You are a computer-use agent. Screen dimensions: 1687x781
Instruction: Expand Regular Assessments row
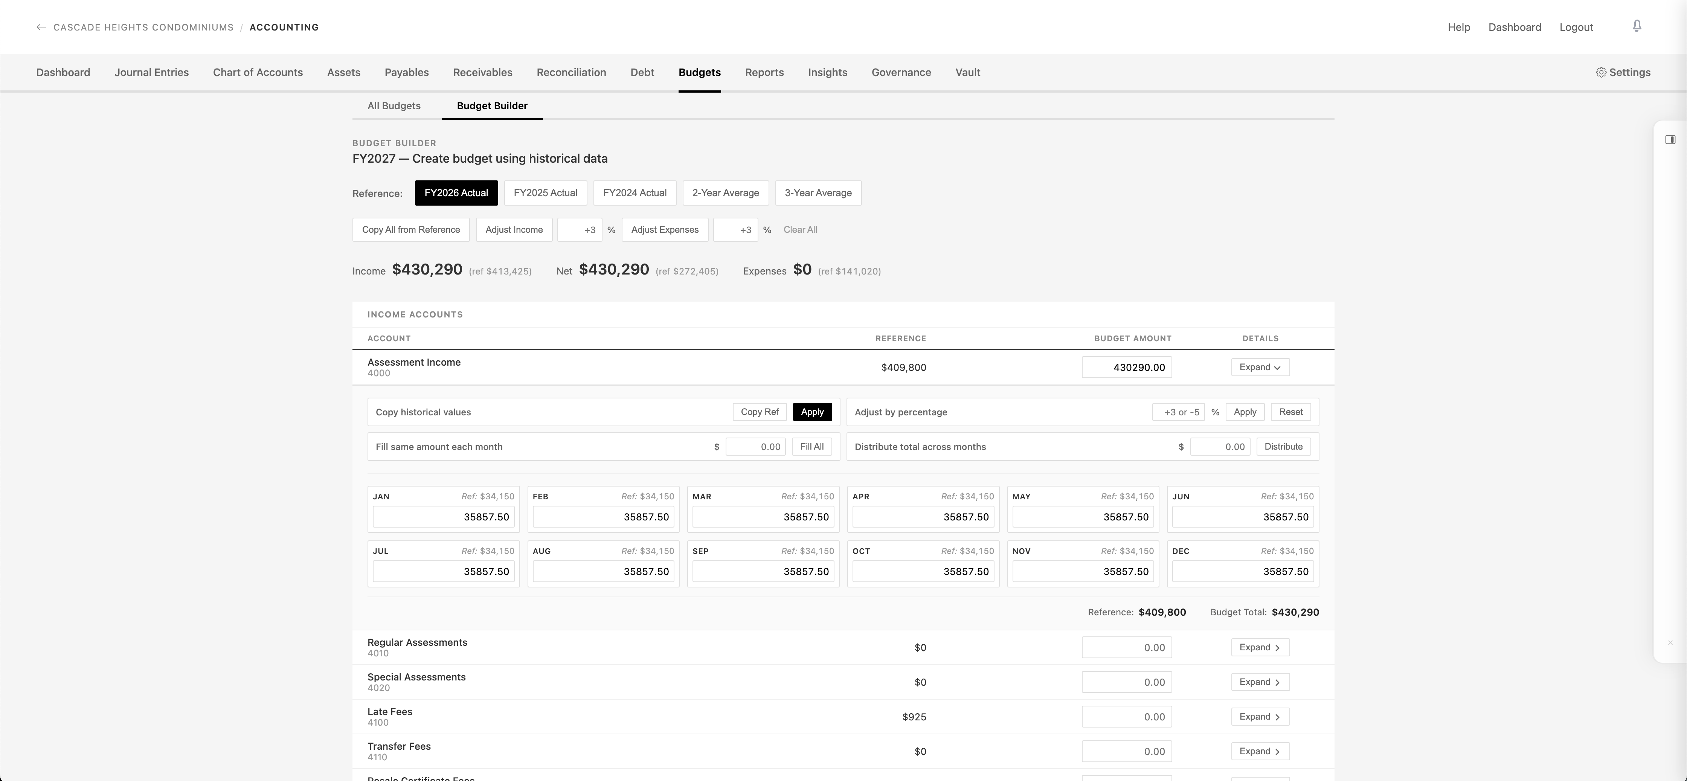click(x=1259, y=647)
